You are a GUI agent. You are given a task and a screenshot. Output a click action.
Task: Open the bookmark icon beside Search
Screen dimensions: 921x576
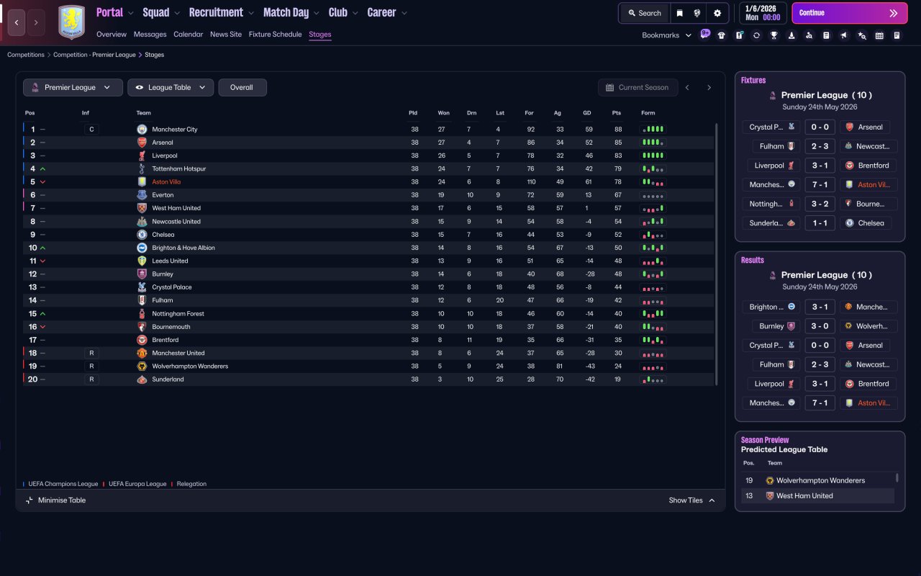point(679,13)
